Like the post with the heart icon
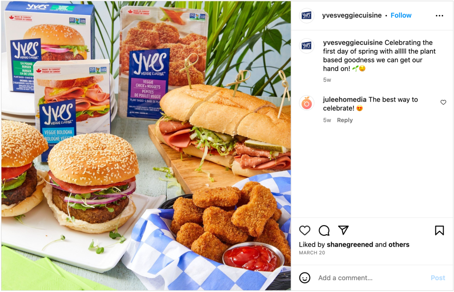This screenshot has height=292, width=454. [x=304, y=230]
